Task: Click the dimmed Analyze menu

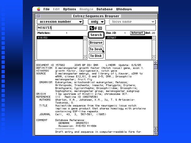Action: click(86, 9)
